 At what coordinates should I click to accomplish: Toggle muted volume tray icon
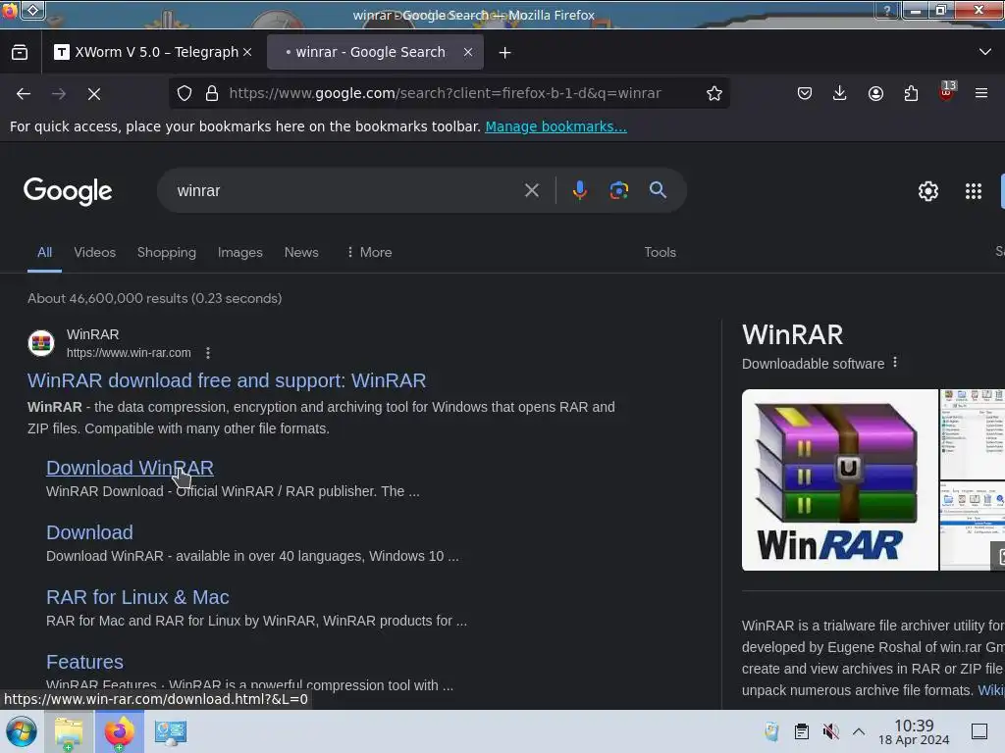(830, 731)
